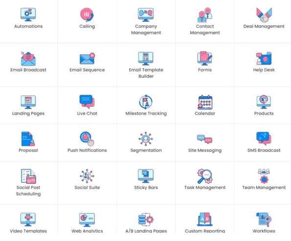Image resolution: width=291 pixels, height=241 pixels.
Task: Open the Automations feature icon
Action: pos(28,15)
